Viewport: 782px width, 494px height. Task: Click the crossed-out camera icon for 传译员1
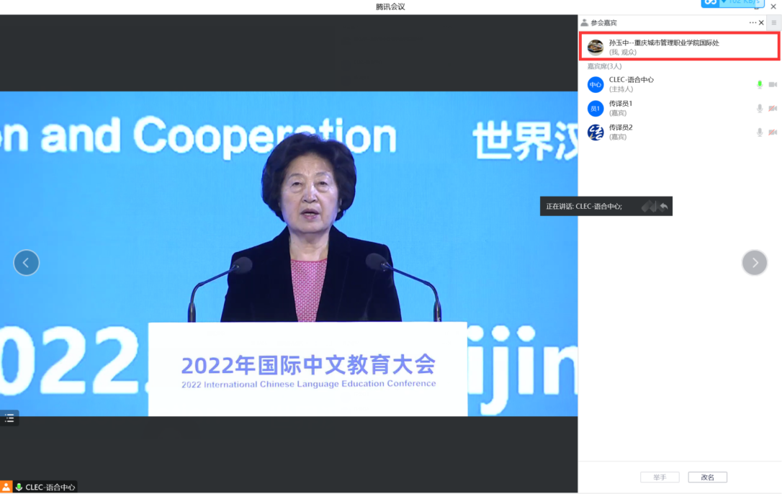coord(773,109)
